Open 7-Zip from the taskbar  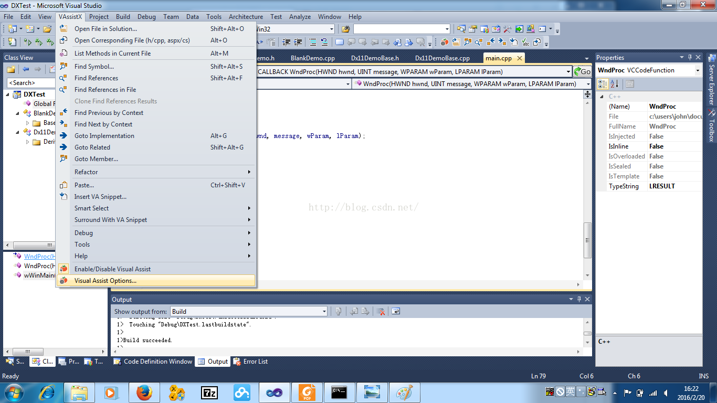(210, 392)
